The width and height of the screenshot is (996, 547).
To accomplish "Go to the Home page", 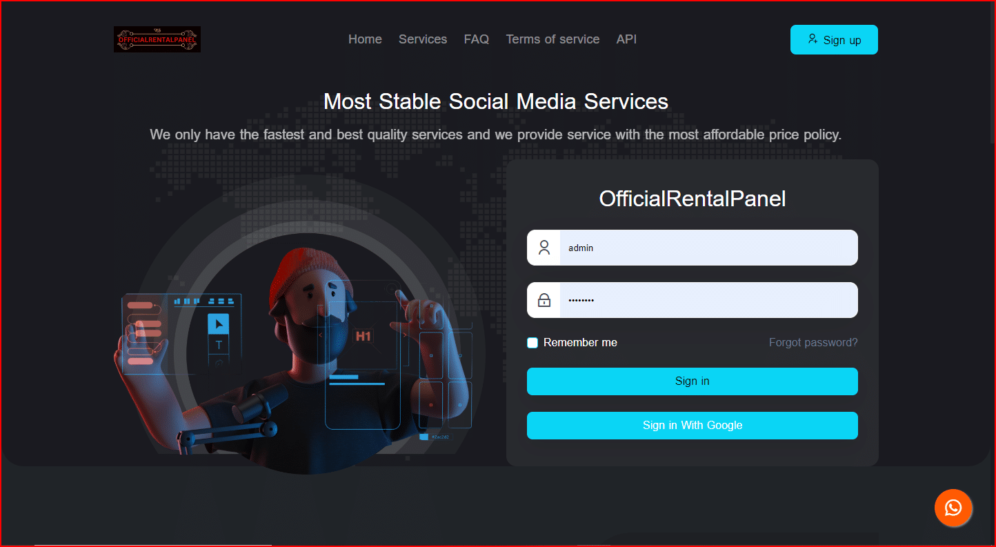I will coord(365,39).
